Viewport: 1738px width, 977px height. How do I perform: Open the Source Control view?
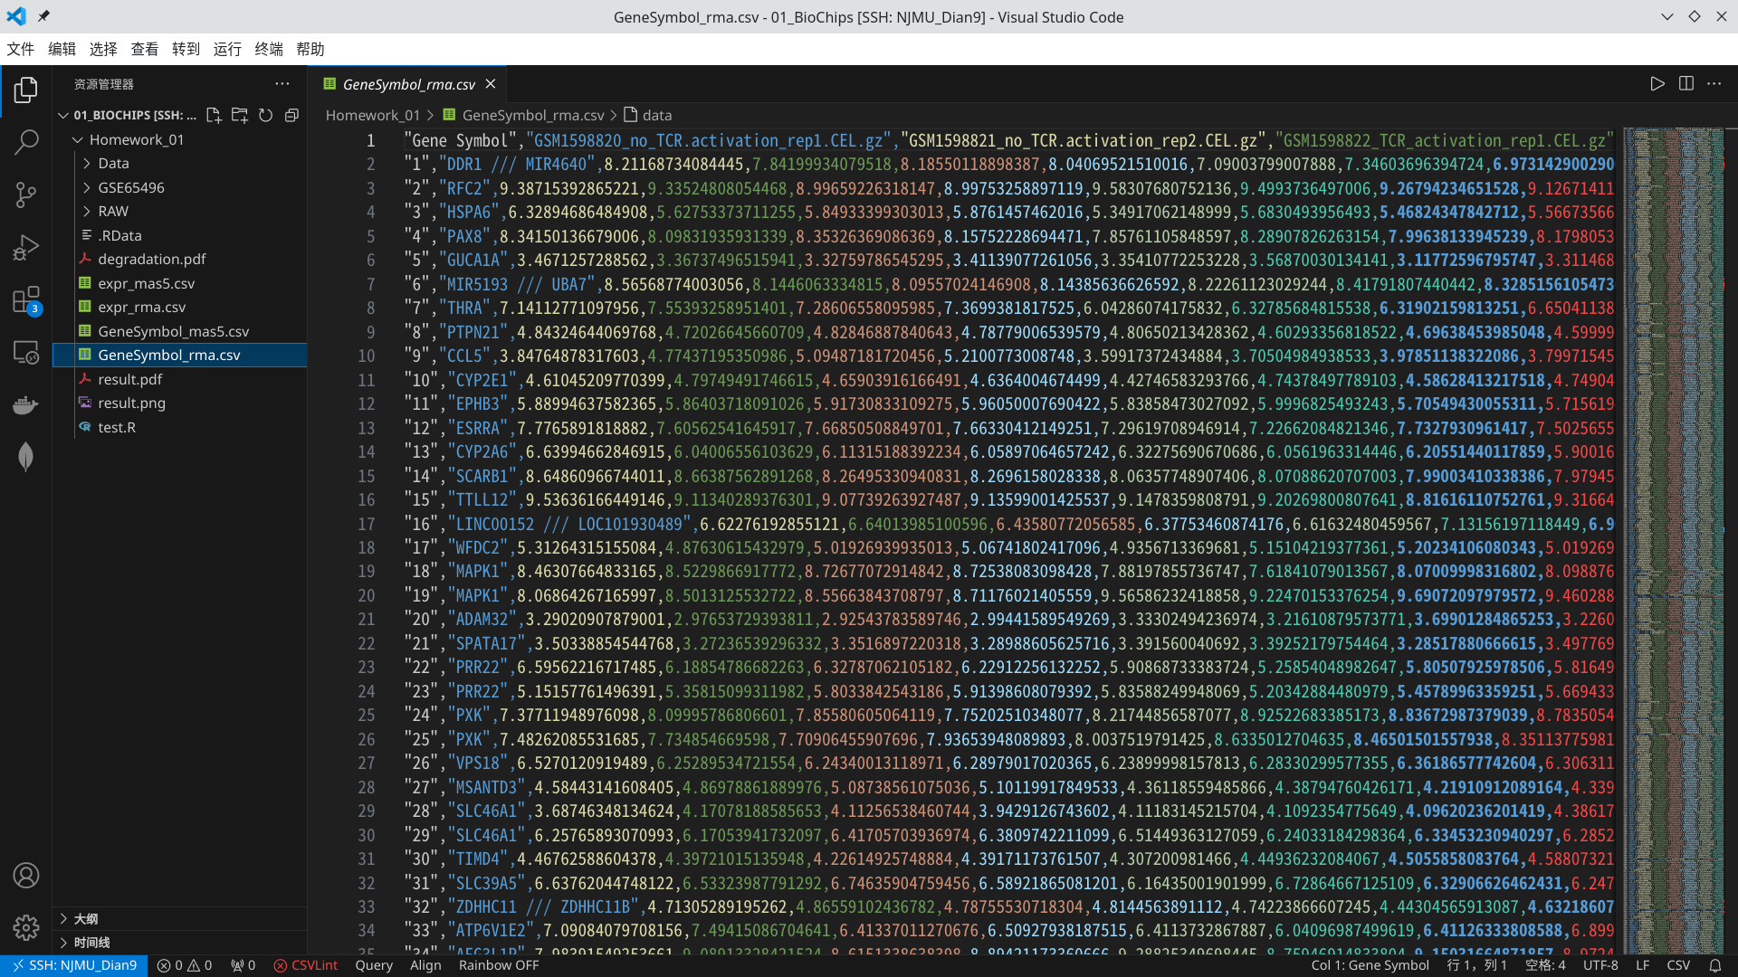click(x=26, y=194)
